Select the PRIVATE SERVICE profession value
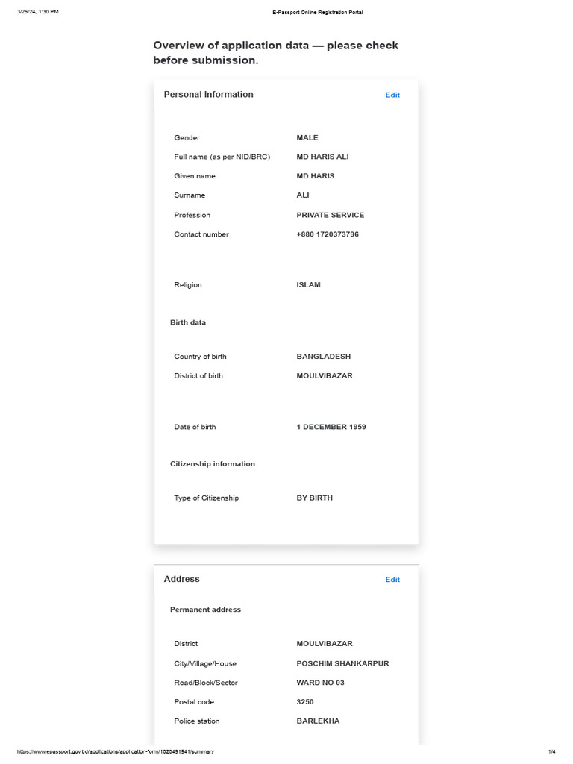This screenshot has width=573, height=764. [x=331, y=215]
